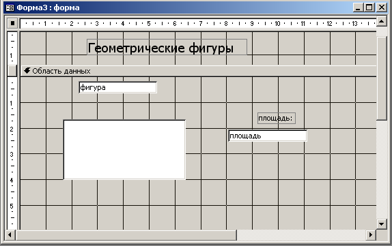Select the 'площадь:' label control
Screen dimensions: 392x246
277,118
